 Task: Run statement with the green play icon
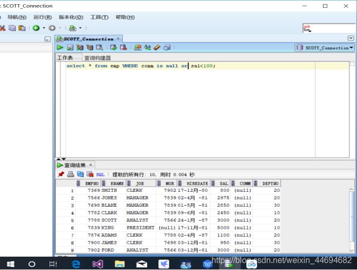coord(60,47)
